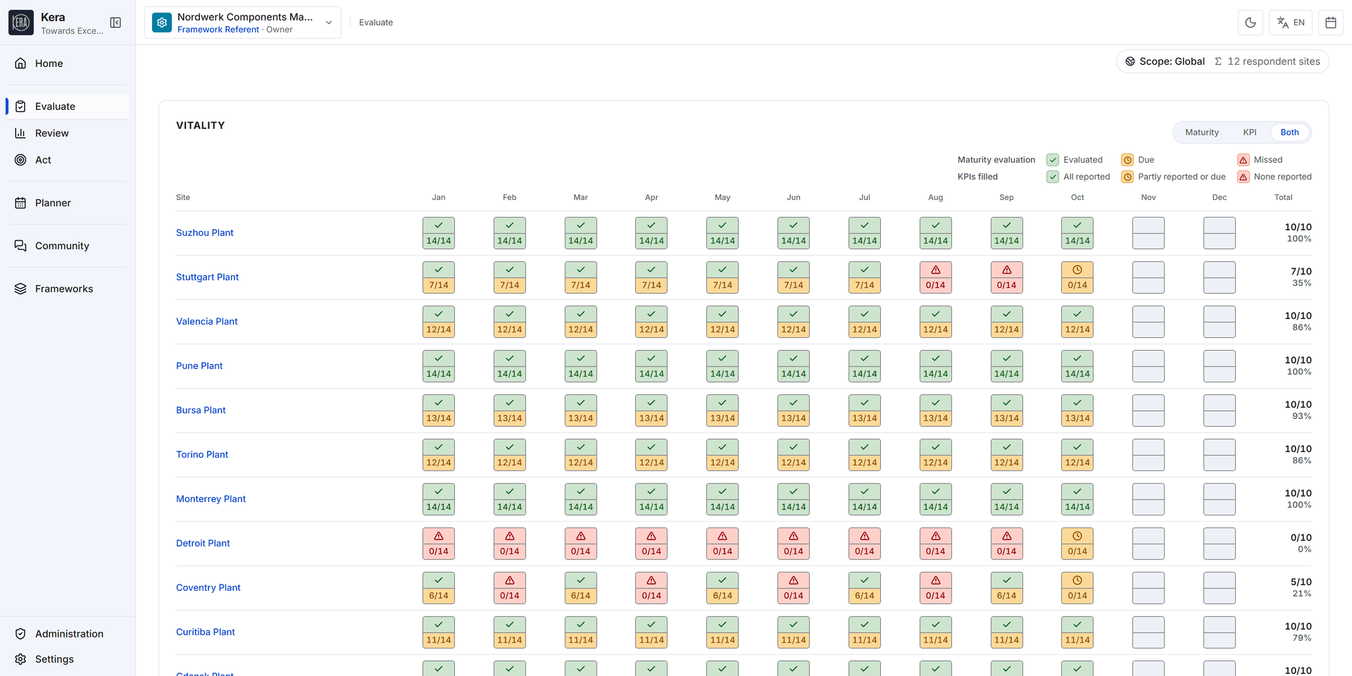The height and width of the screenshot is (676, 1352).
Task: Click the Evaluate breadcrumb text
Action: (376, 23)
